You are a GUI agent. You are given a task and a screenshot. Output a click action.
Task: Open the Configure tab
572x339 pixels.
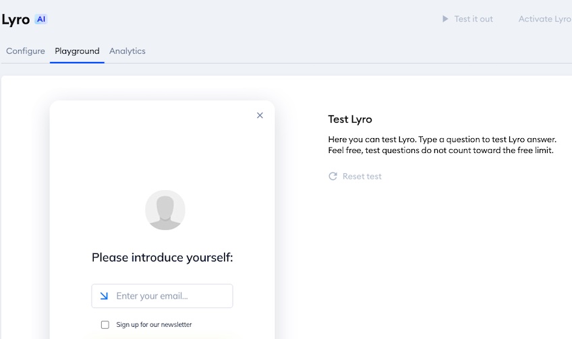[26, 51]
